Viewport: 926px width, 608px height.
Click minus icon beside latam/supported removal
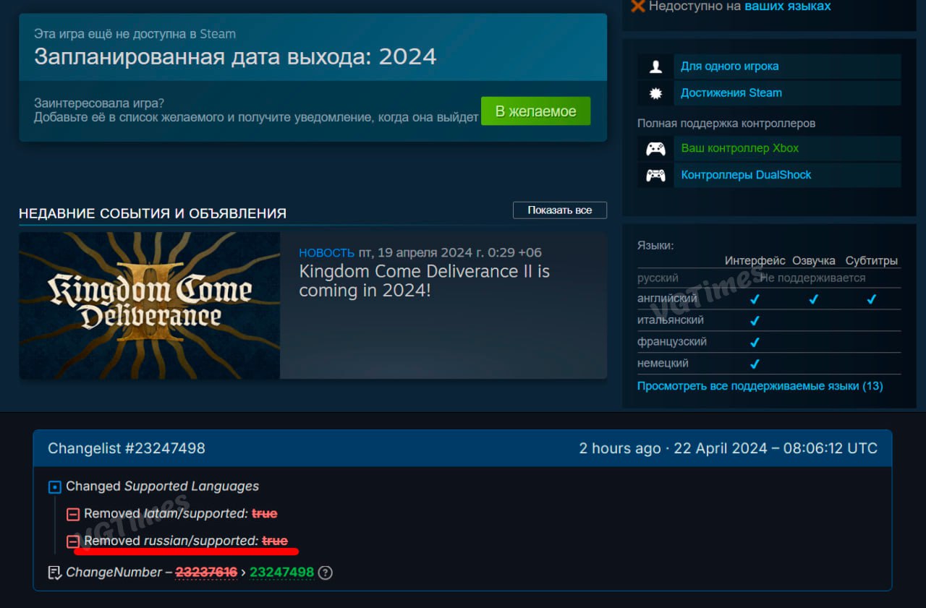click(x=72, y=514)
